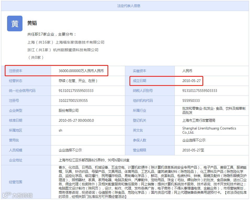This screenshot has width=250, height=200.
Task: Click the 英文名 label
Action: (138, 130)
